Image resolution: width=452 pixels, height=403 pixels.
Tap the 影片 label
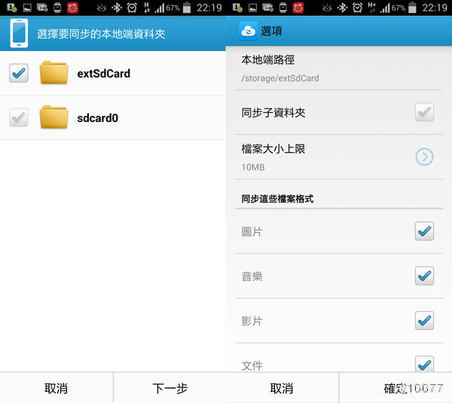252,321
